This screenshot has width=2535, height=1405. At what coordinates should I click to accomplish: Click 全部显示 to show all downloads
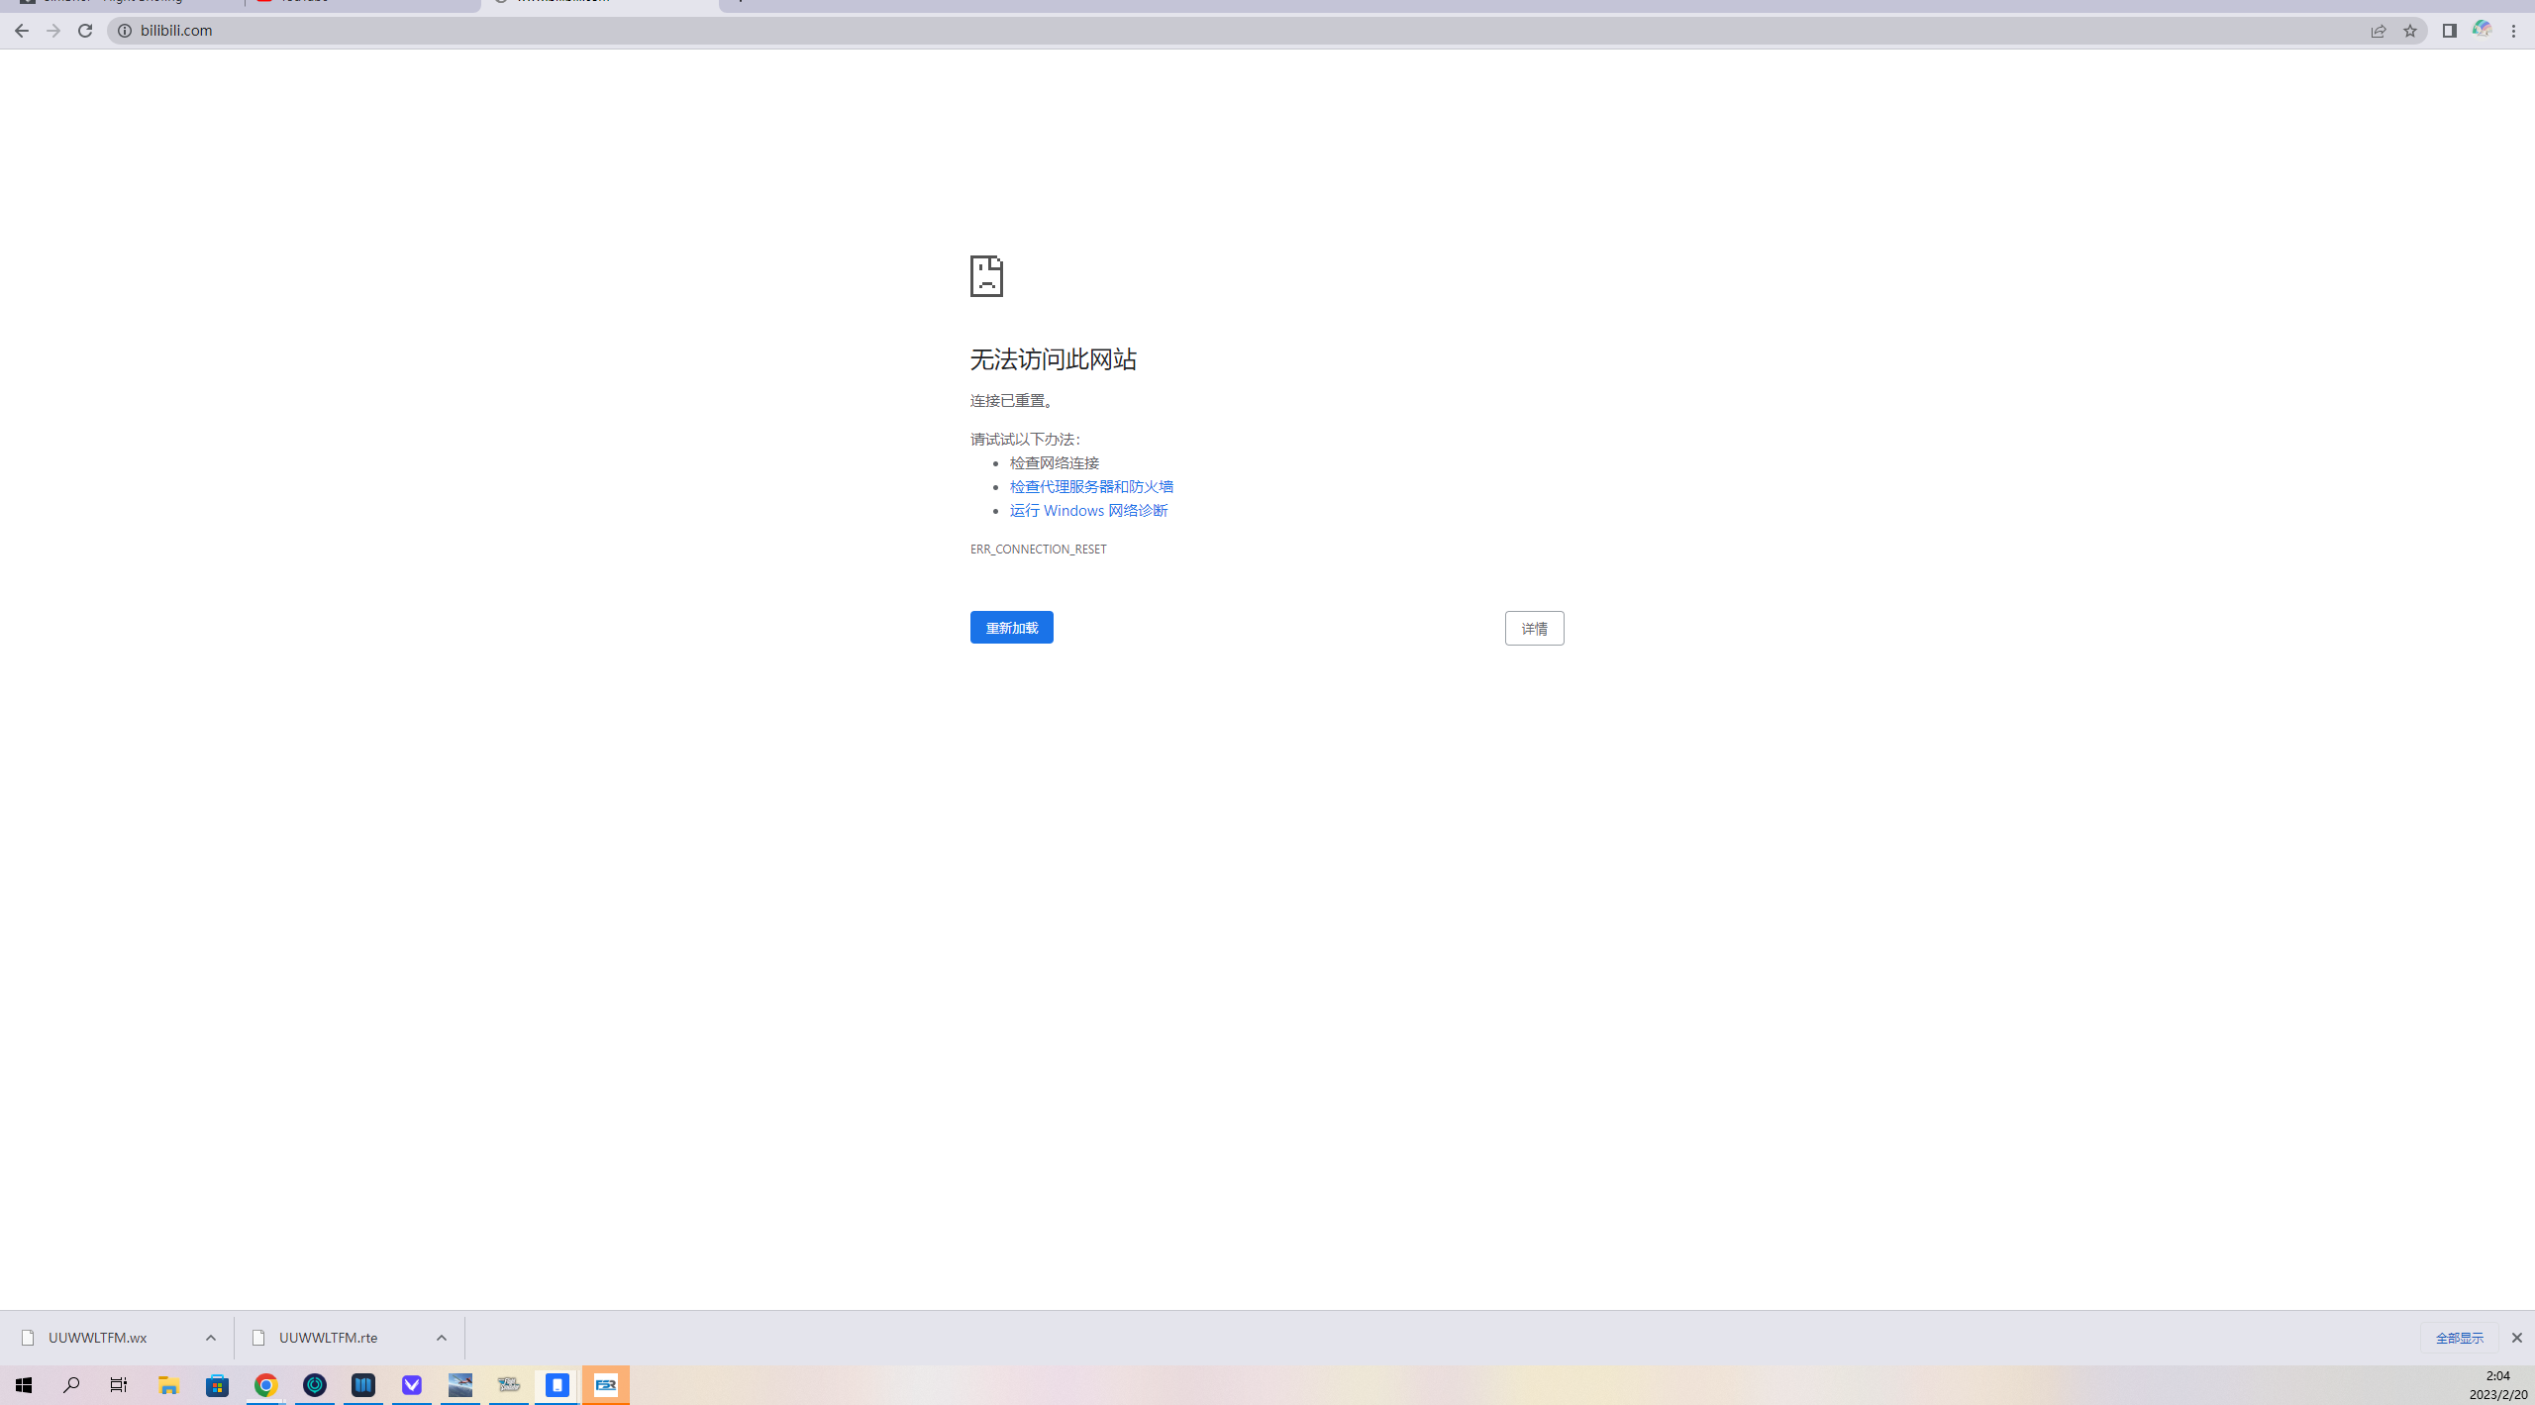[x=2459, y=1338]
